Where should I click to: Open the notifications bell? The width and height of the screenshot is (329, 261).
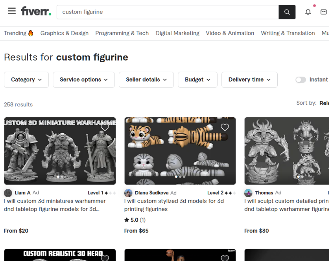(308, 12)
